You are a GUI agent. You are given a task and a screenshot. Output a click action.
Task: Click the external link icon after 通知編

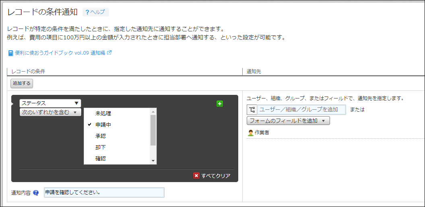click(x=109, y=53)
